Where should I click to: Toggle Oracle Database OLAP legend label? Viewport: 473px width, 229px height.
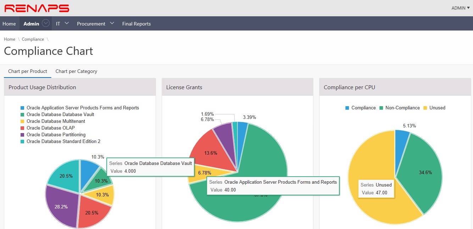(51, 128)
